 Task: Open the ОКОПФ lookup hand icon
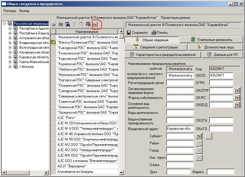[x=237, y=90]
